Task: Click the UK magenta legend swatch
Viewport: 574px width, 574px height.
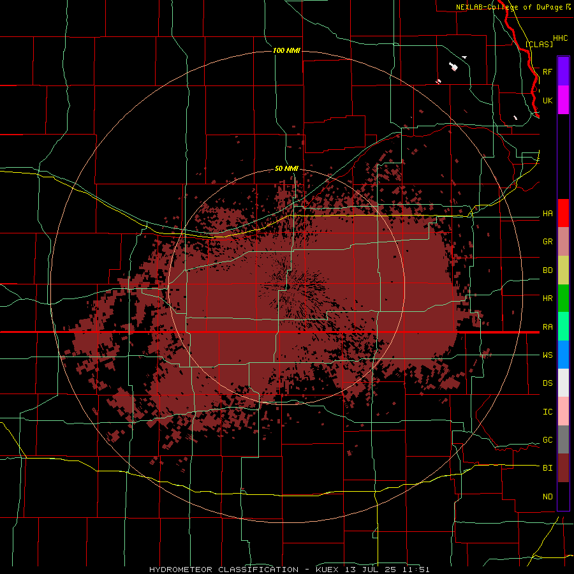Action: point(563,100)
